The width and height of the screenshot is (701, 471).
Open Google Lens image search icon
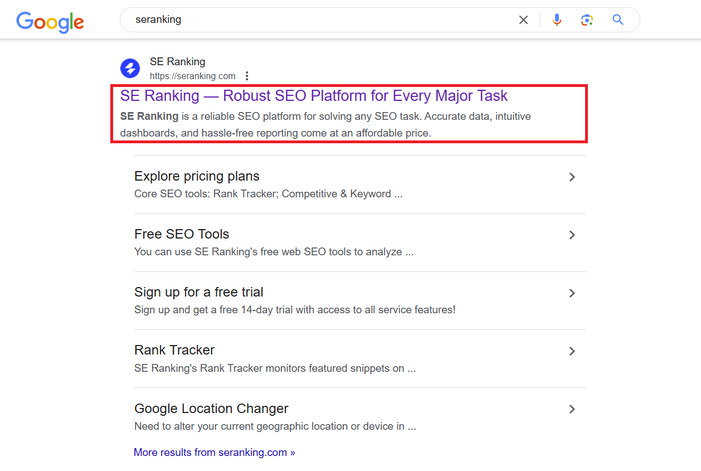586,20
